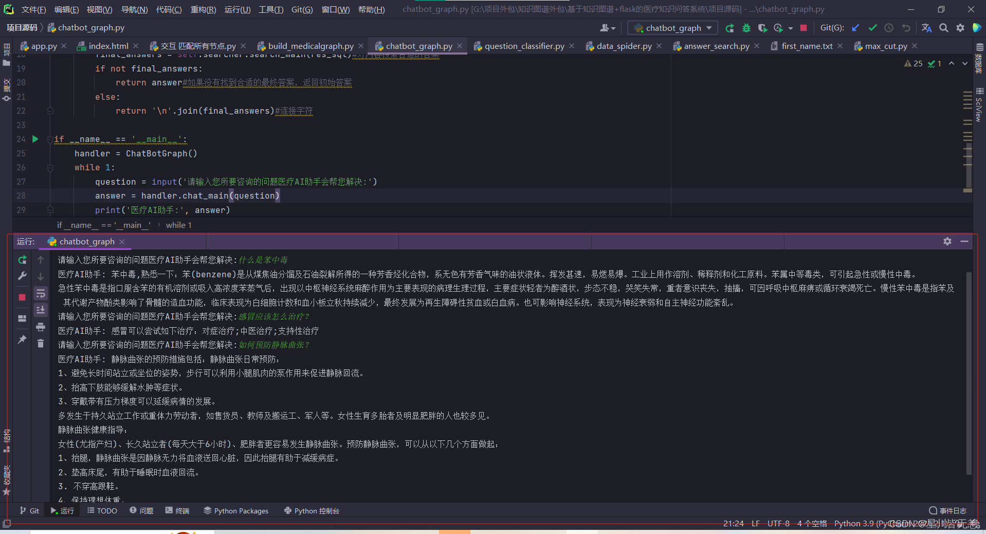Open the 事件日志 event log
Image resolution: width=986 pixels, height=534 pixels.
click(x=947, y=510)
